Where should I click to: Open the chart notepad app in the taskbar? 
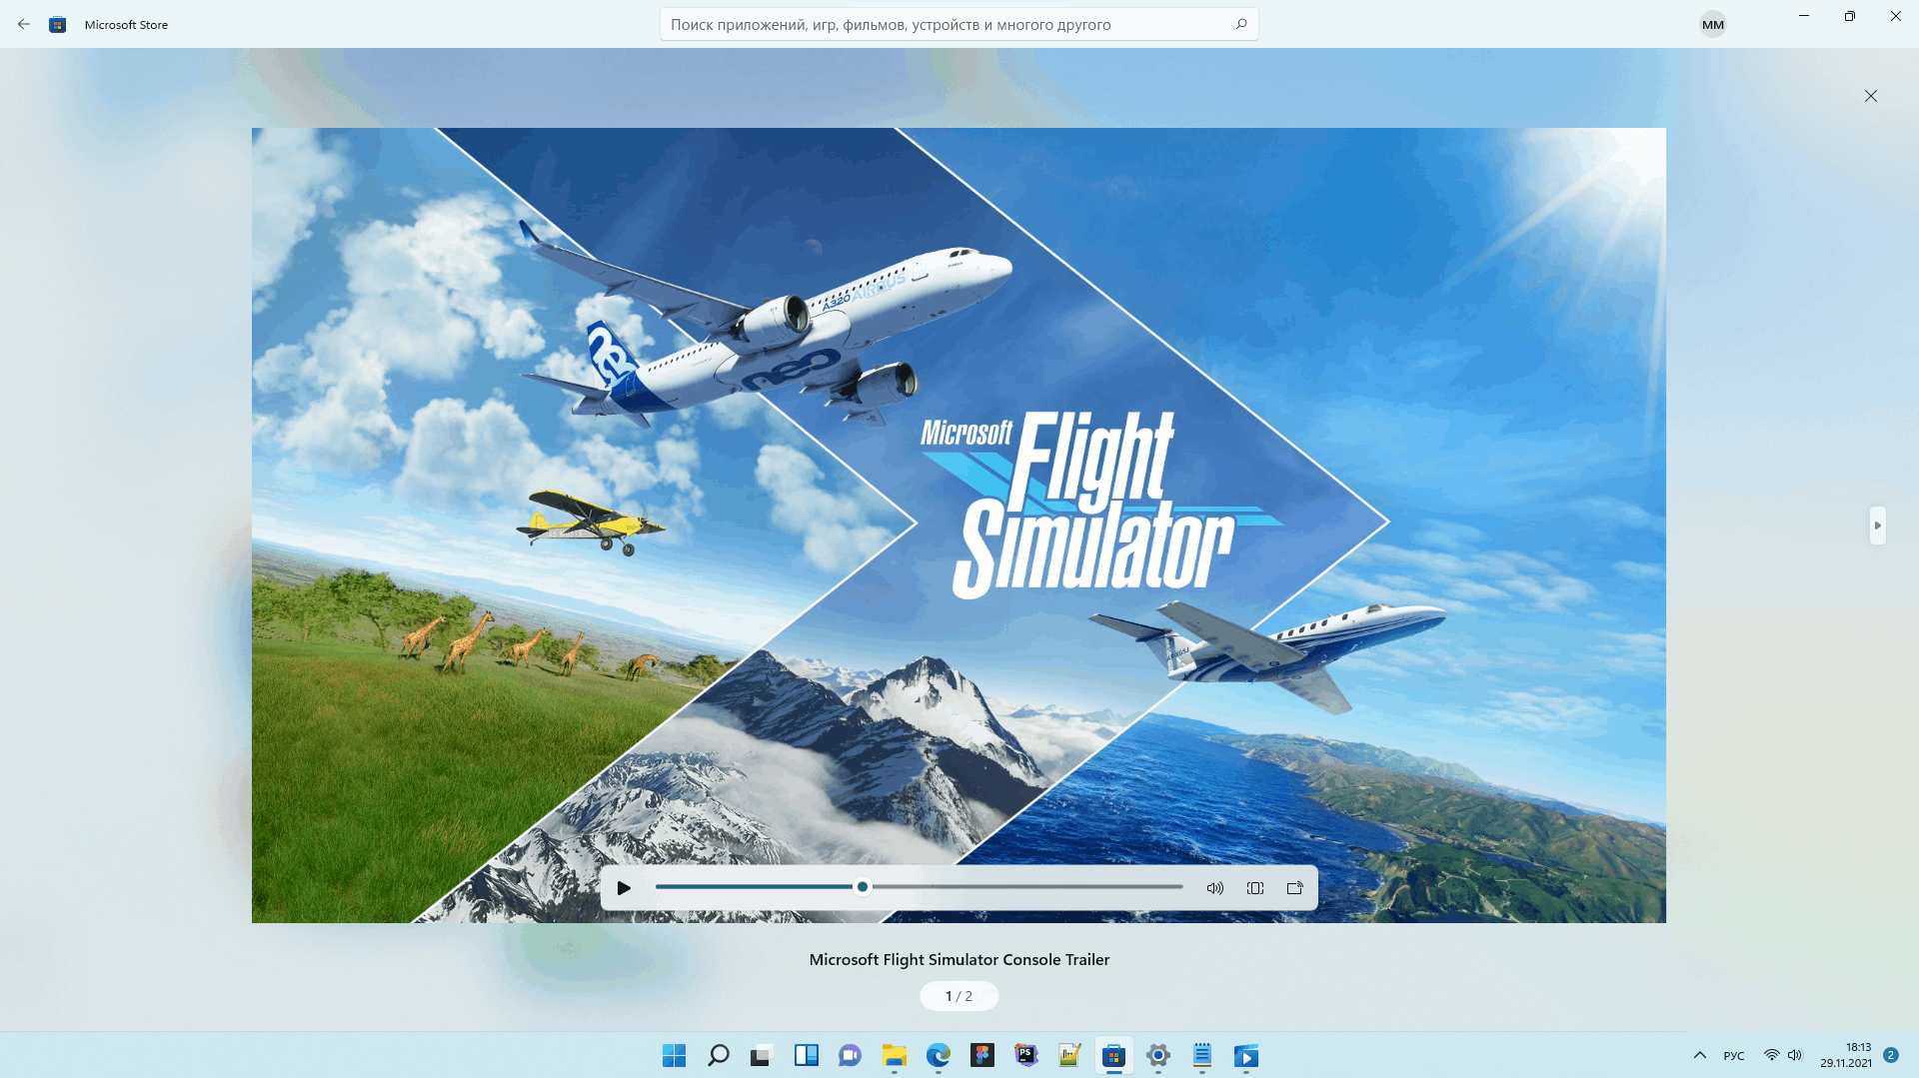[x=1069, y=1055]
